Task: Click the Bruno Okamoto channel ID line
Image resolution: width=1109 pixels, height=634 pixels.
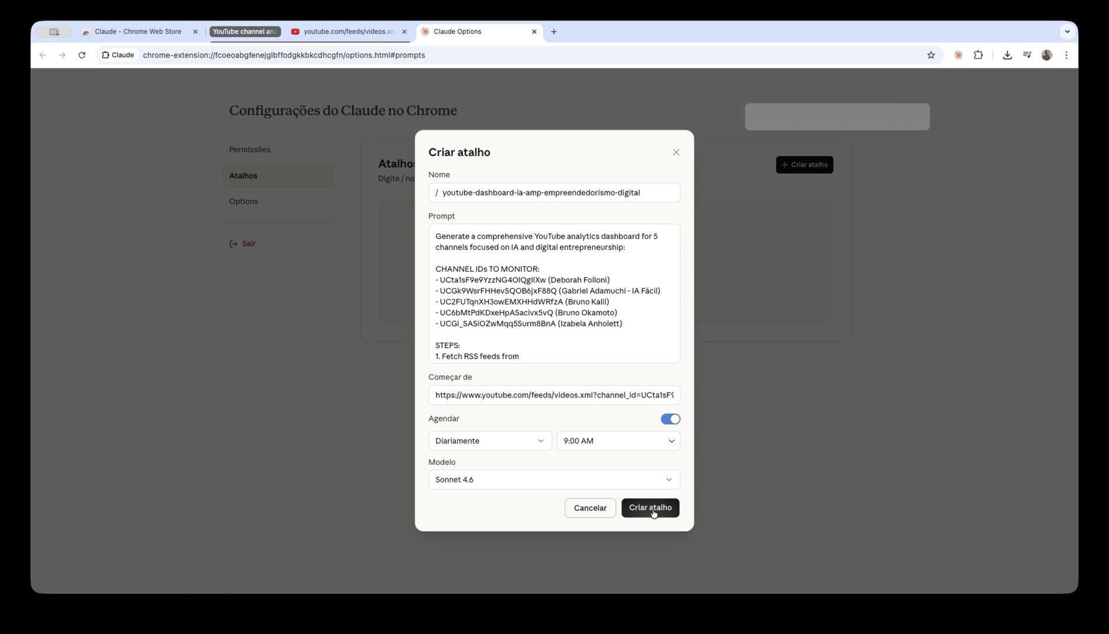Action: 526,313
